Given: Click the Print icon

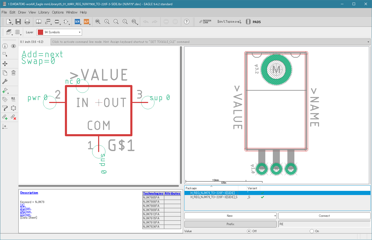Looking at the screenshot, I should (x=27, y=22).
